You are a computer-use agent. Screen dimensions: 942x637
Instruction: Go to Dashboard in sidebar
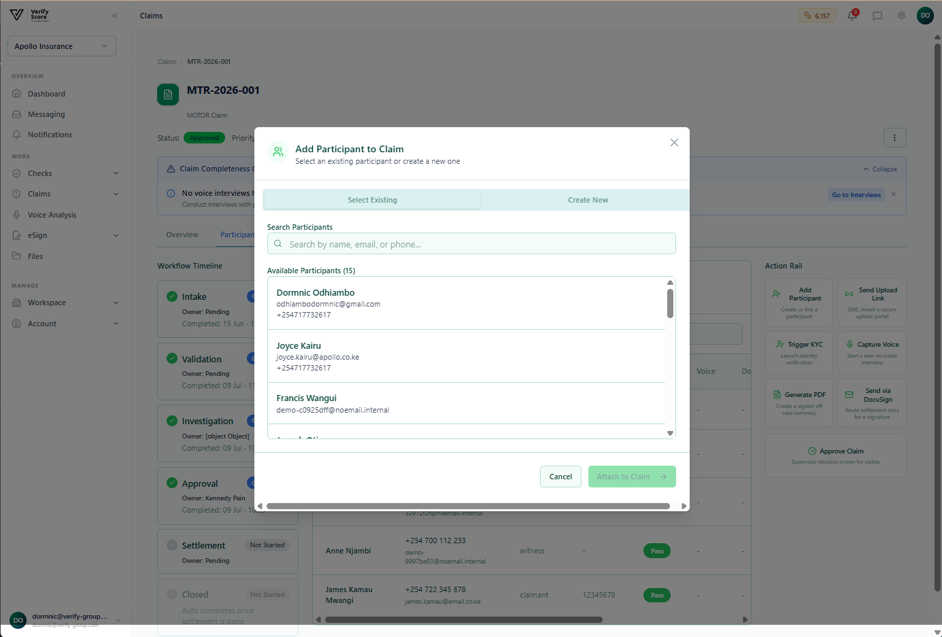46,94
